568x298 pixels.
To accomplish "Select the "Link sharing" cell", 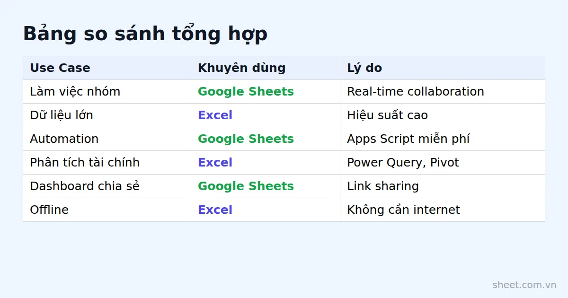I will pyautogui.click(x=443, y=186).
